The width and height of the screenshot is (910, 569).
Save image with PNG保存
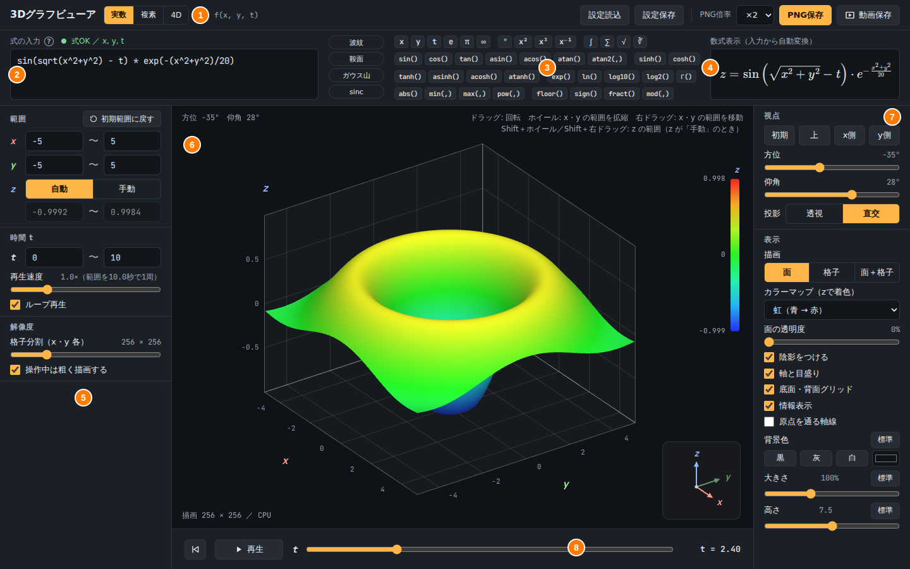coord(805,15)
